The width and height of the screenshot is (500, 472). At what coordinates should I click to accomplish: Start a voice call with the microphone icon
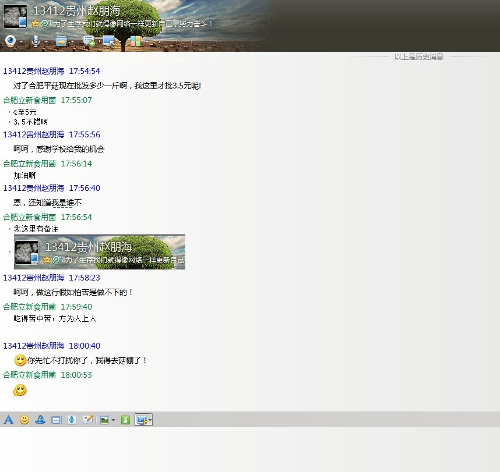click(36, 41)
